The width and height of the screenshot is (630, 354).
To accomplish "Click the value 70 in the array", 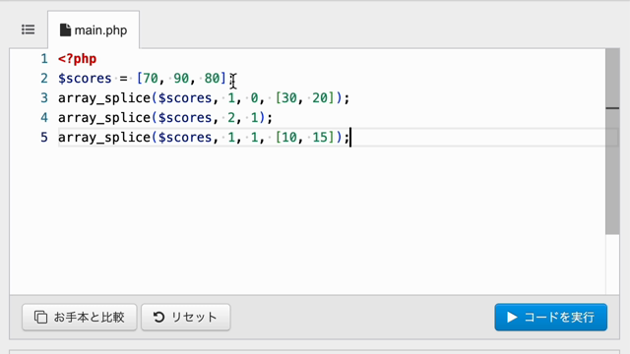I will point(151,79).
